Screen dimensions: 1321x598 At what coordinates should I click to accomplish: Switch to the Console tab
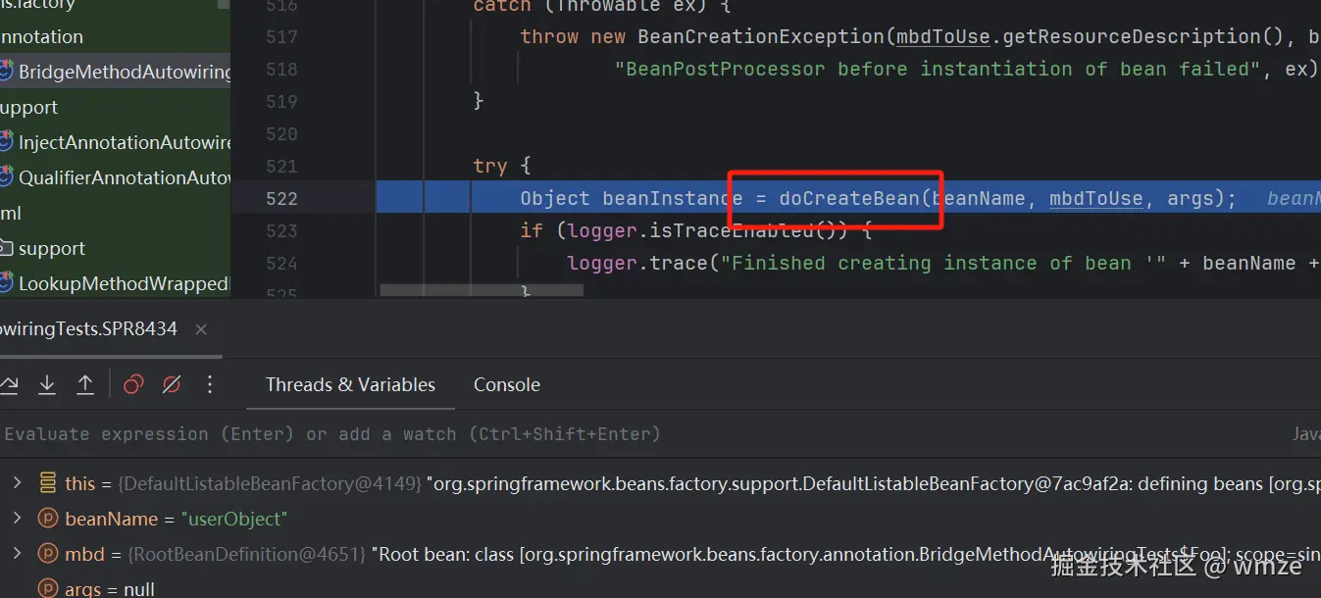(x=506, y=385)
